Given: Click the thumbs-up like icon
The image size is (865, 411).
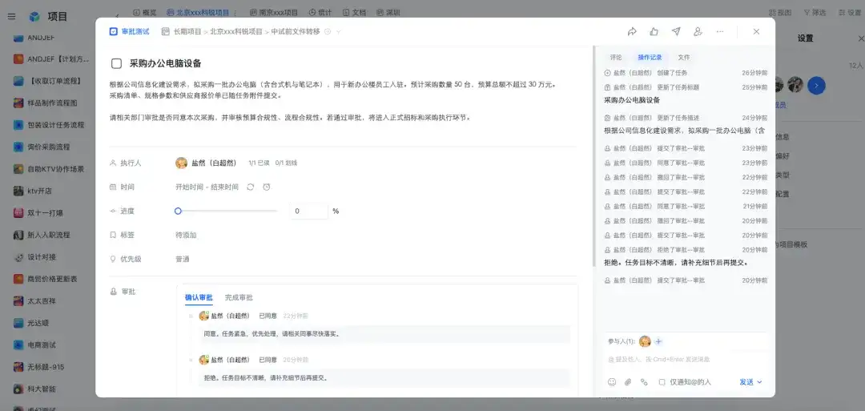Looking at the screenshot, I should click(x=654, y=31).
